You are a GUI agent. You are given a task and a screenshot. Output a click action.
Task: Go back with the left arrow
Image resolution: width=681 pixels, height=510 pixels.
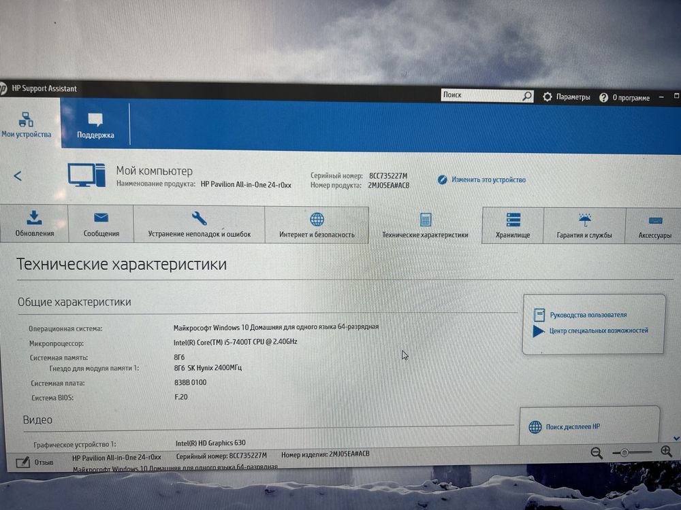pyautogui.click(x=18, y=175)
